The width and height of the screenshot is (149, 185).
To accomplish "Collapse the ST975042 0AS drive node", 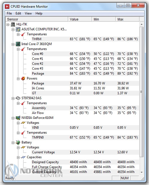I will (13, 98).
